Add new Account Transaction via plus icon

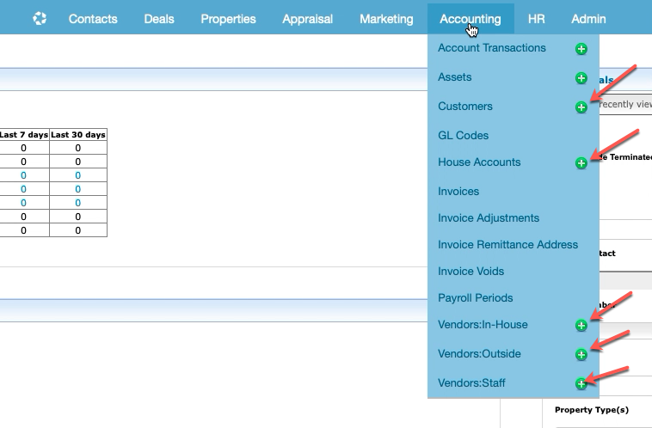coord(581,49)
